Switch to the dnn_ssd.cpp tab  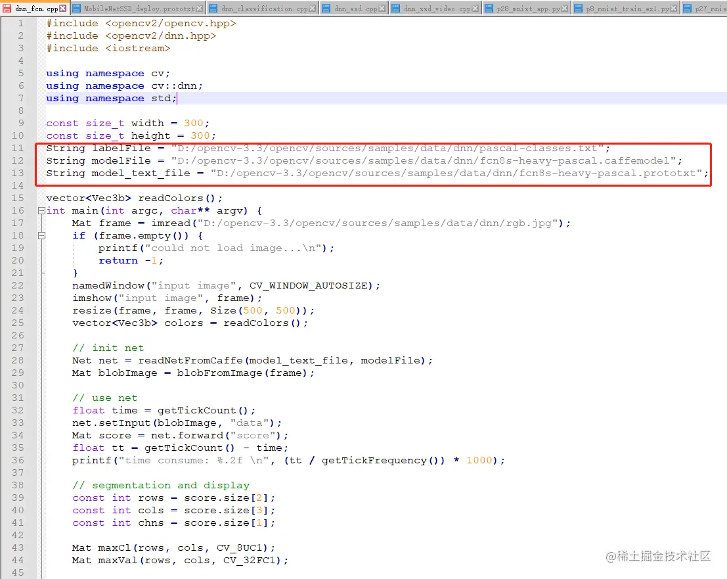[x=355, y=9]
